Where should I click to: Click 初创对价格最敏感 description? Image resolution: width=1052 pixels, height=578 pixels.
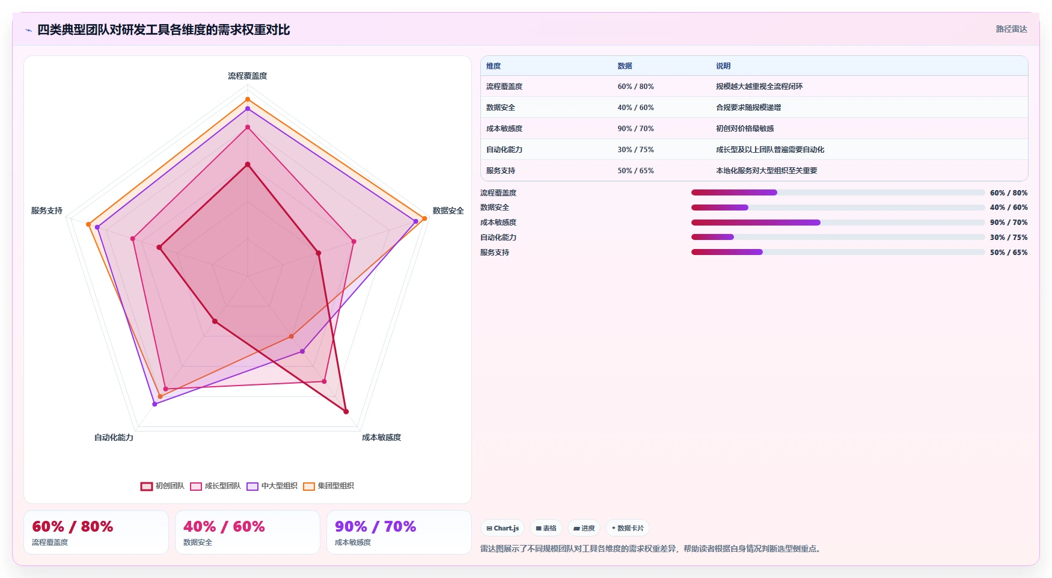coord(745,129)
